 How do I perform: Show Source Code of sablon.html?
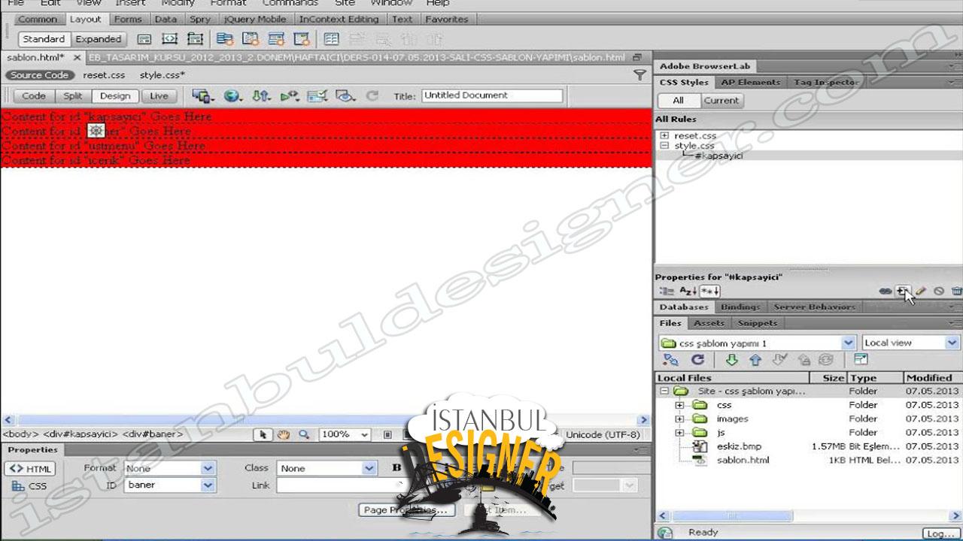[x=39, y=75]
